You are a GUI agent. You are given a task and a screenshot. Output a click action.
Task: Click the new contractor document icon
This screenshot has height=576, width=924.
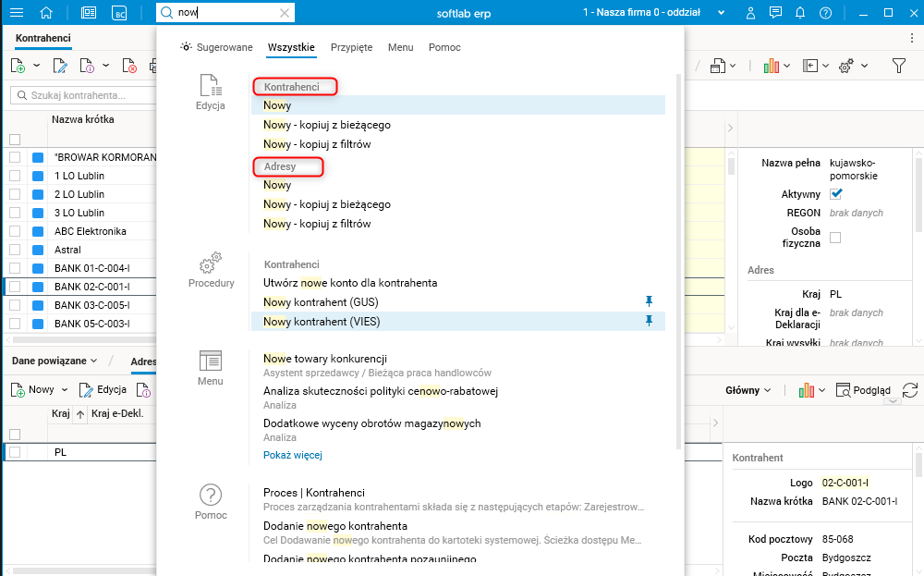pyautogui.click(x=18, y=66)
